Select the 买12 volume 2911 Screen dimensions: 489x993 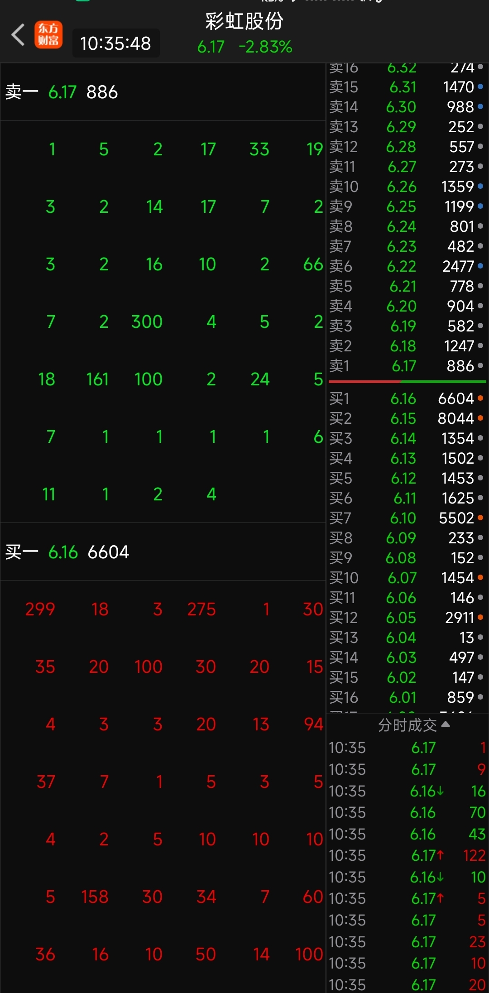(x=460, y=618)
